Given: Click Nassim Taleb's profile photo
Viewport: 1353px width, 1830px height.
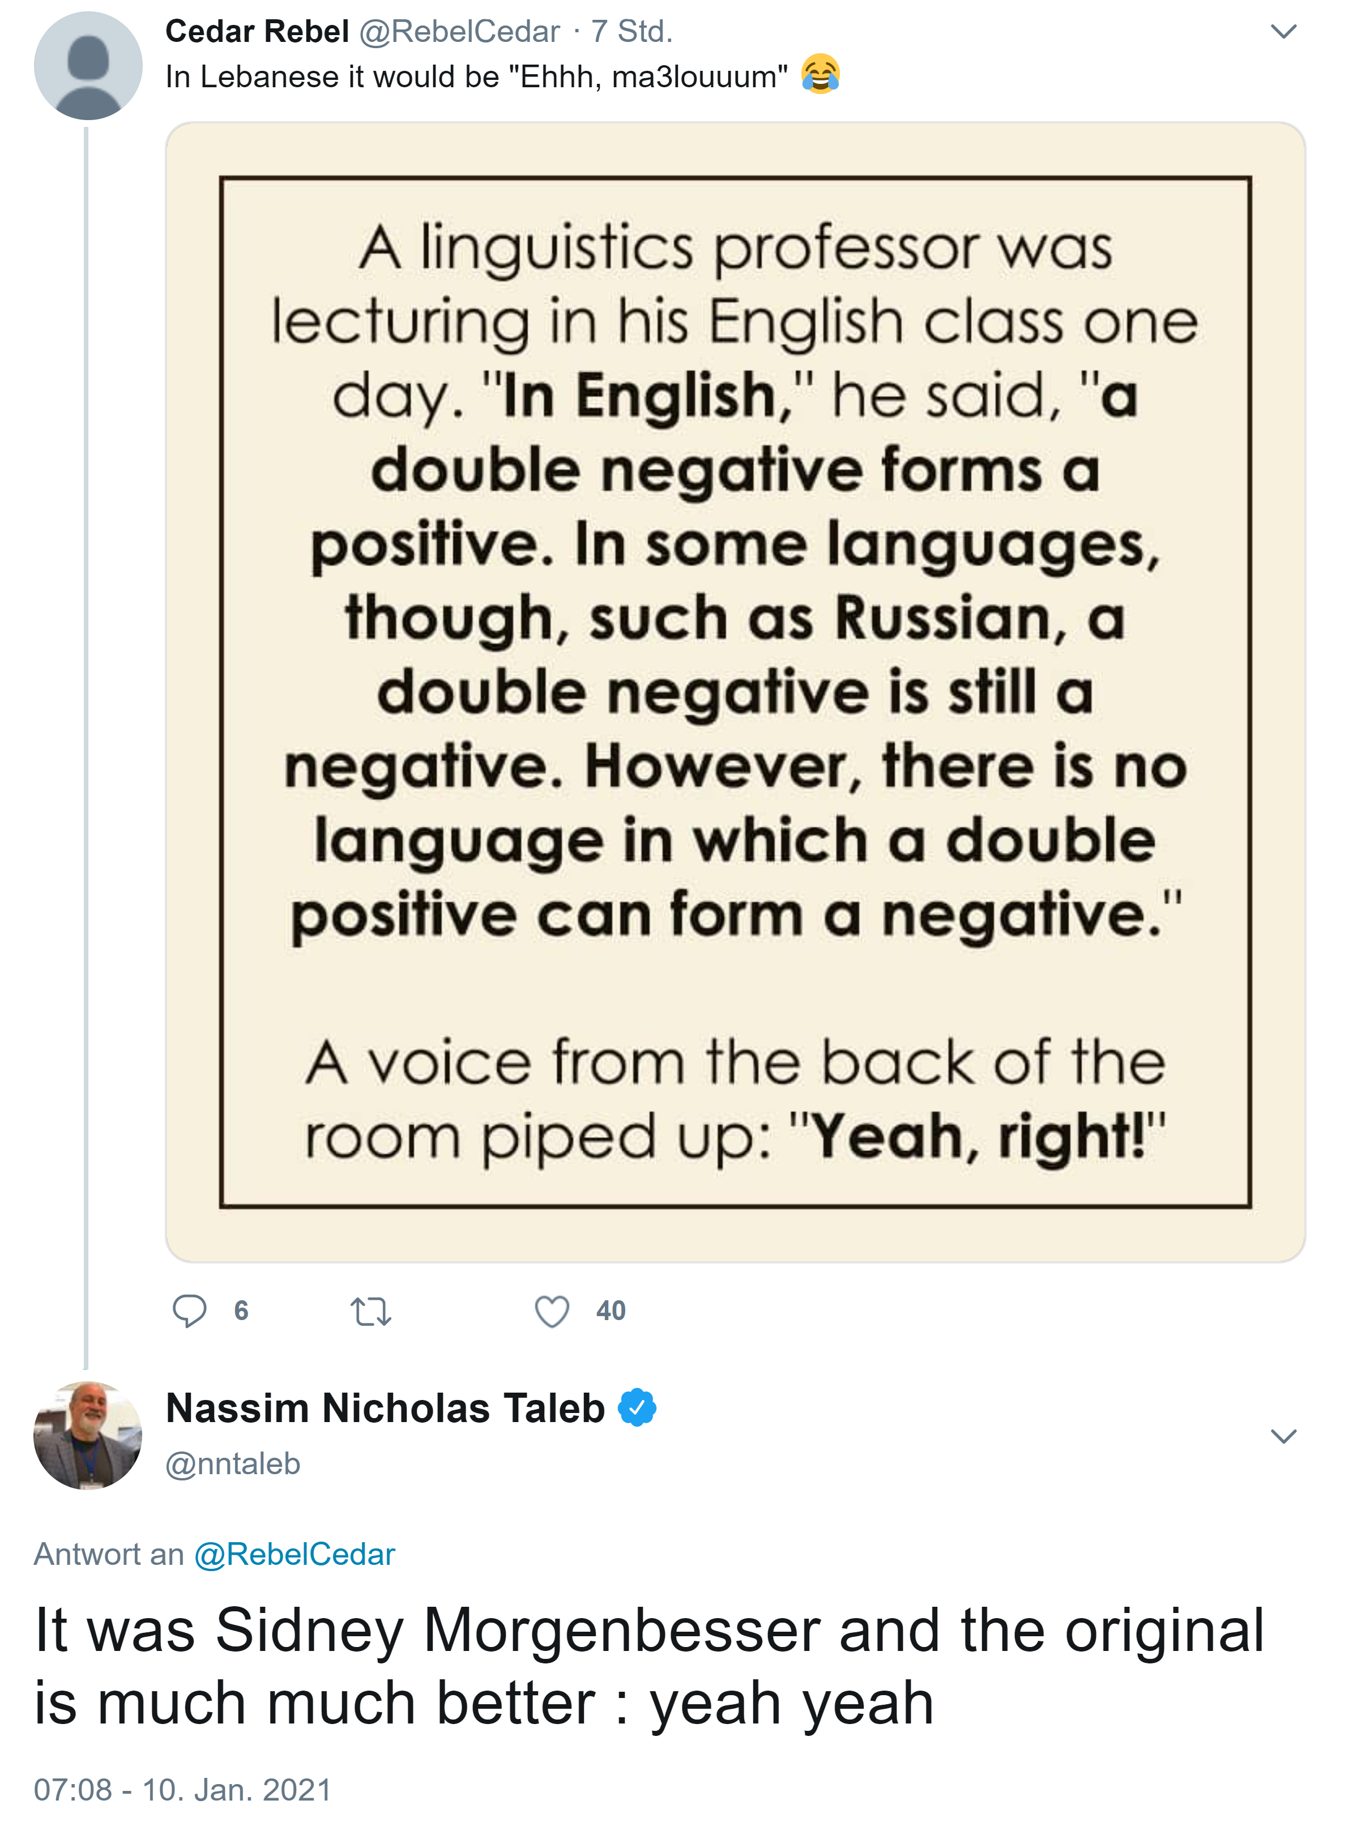Looking at the screenshot, I should 88,1435.
